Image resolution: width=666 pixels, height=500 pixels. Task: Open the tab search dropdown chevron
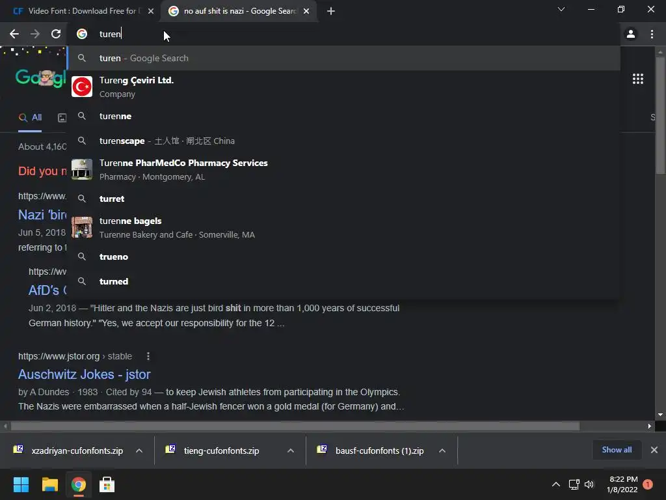561,9
